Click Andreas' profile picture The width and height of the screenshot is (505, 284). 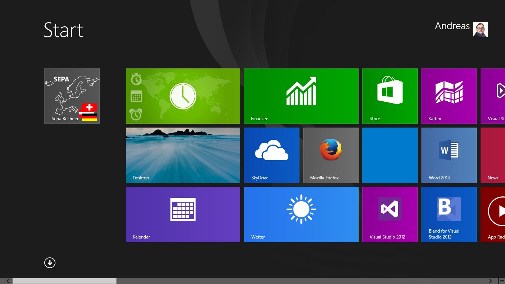[481, 30]
